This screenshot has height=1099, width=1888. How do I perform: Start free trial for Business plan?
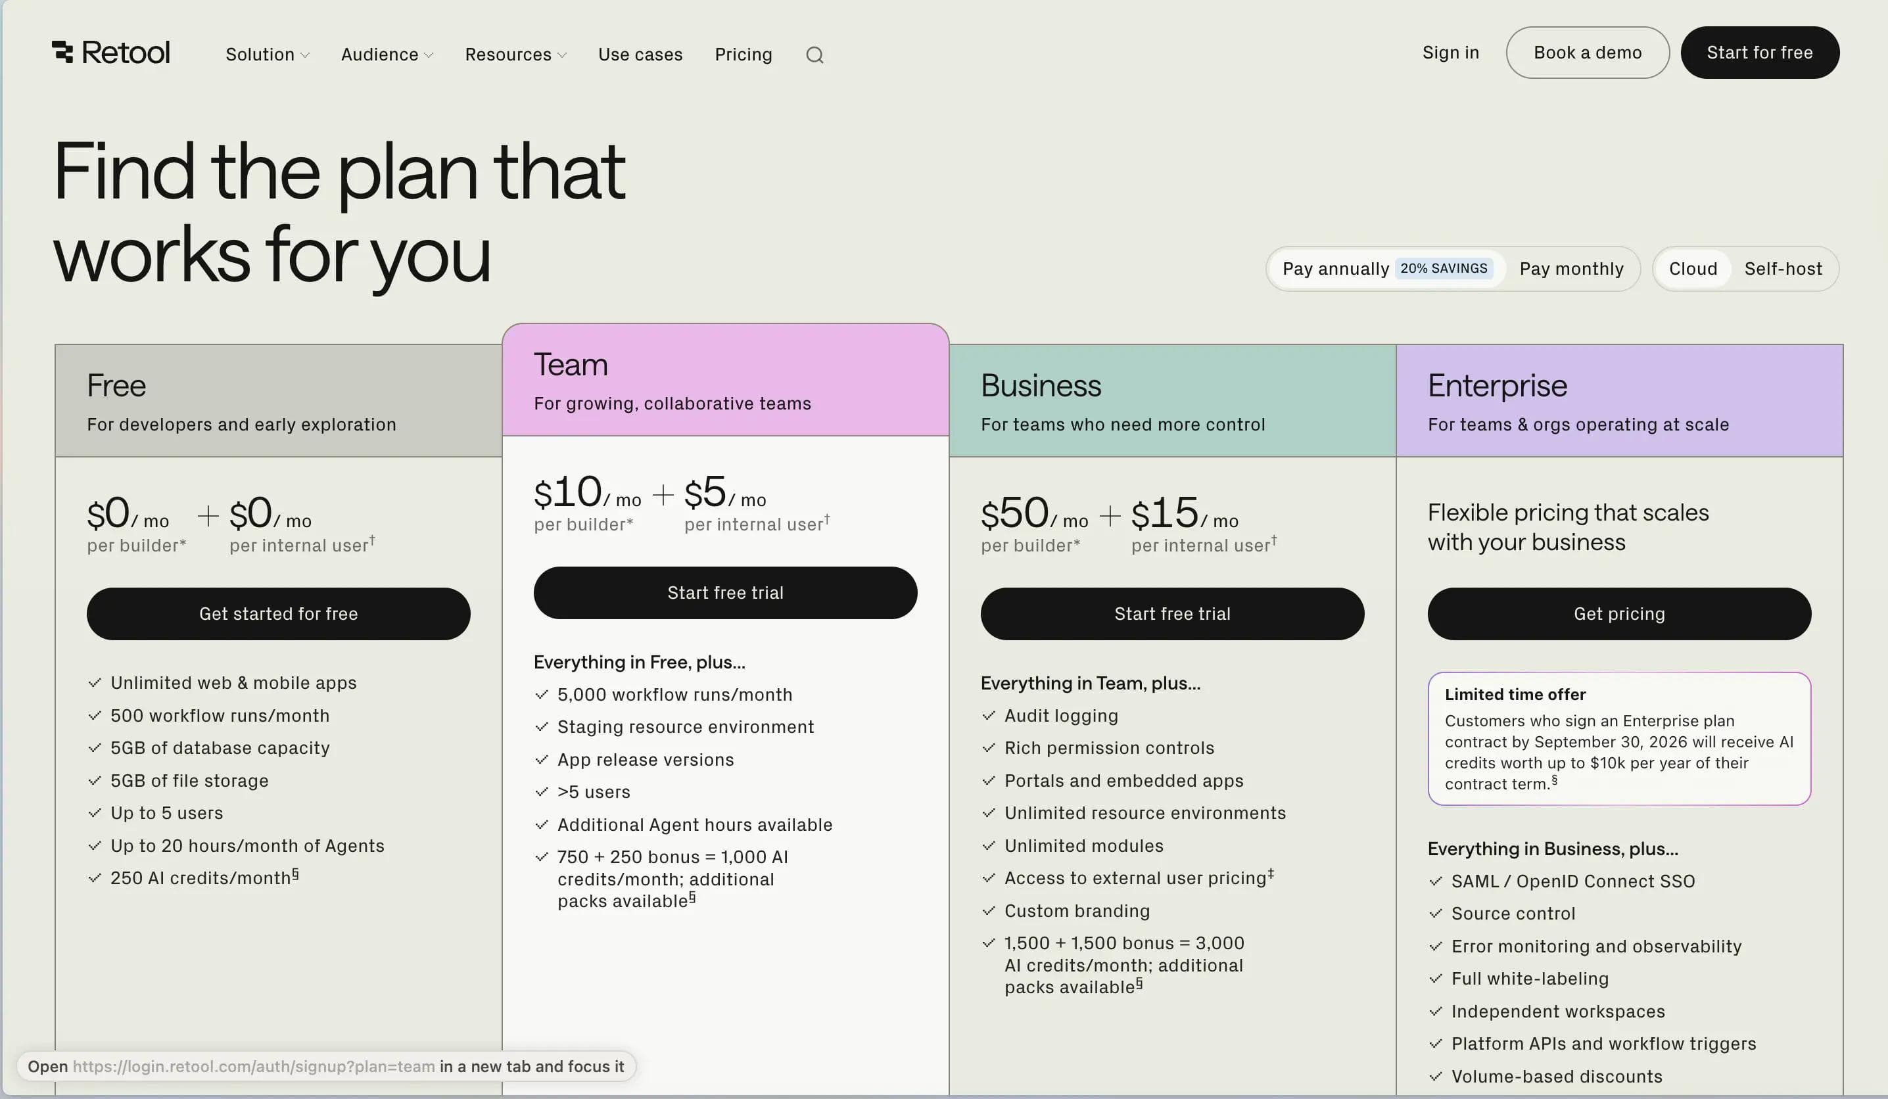click(1171, 613)
